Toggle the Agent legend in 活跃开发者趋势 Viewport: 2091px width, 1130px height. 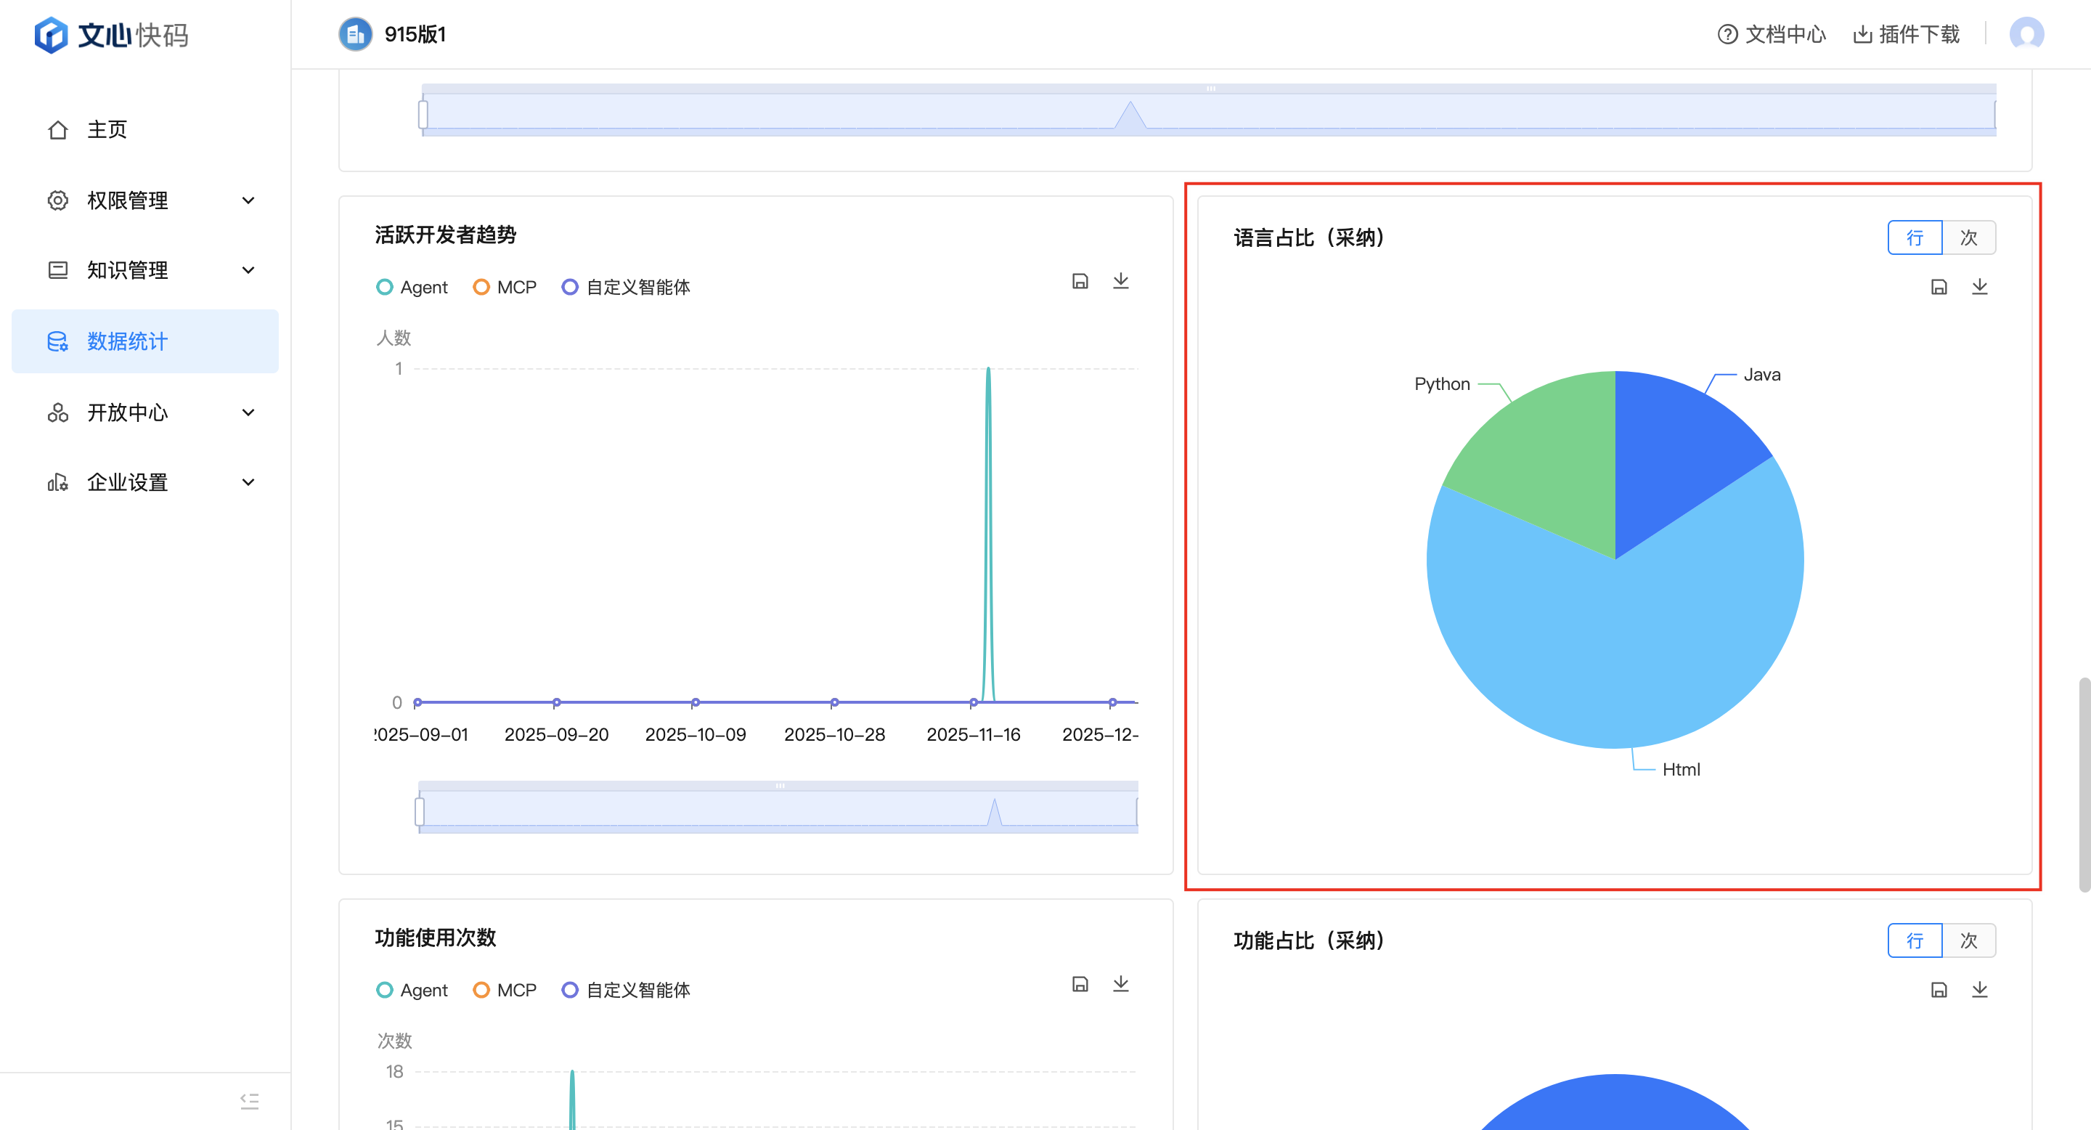point(412,288)
